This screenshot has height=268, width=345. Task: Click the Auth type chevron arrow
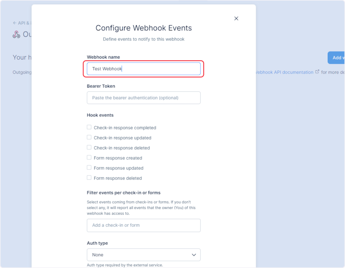(194, 255)
